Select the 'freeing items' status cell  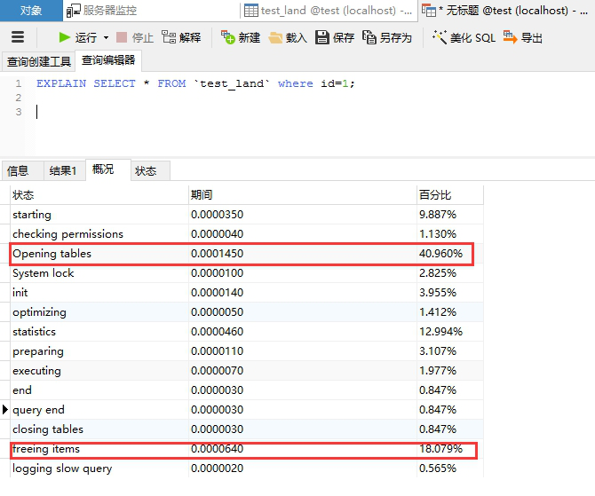click(x=99, y=449)
